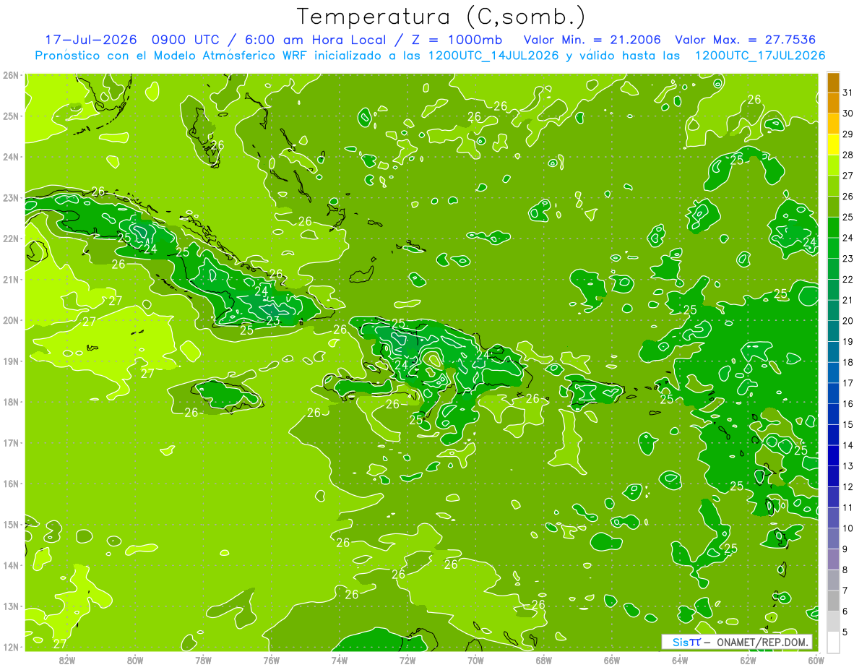Click the '16N' latitude axis label
The image size is (867, 670).
click(11, 484)
